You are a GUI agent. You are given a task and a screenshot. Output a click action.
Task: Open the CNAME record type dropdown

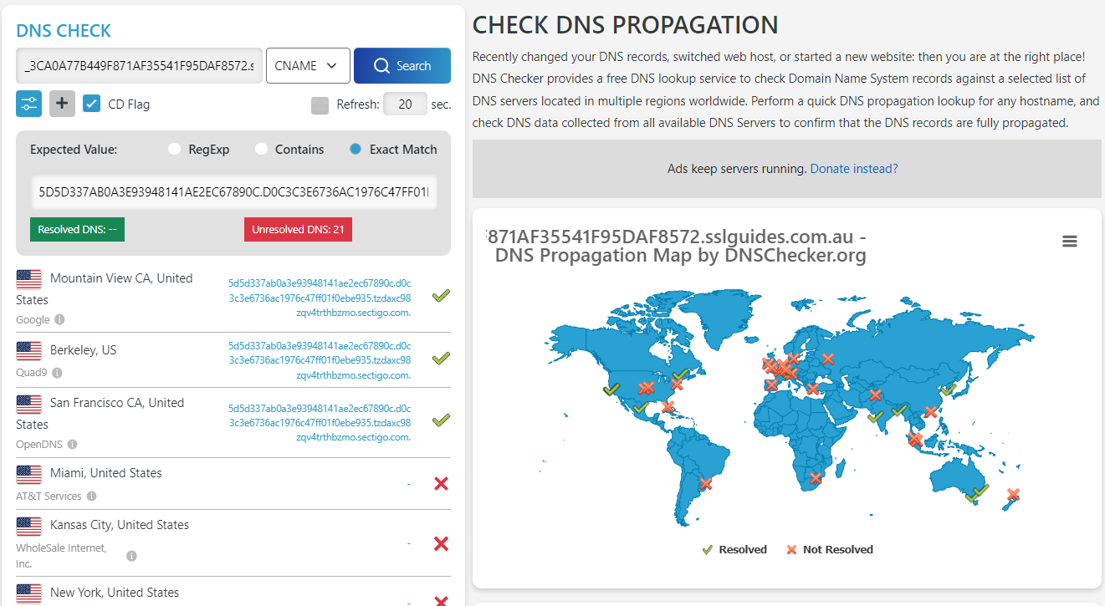(308, 64)
